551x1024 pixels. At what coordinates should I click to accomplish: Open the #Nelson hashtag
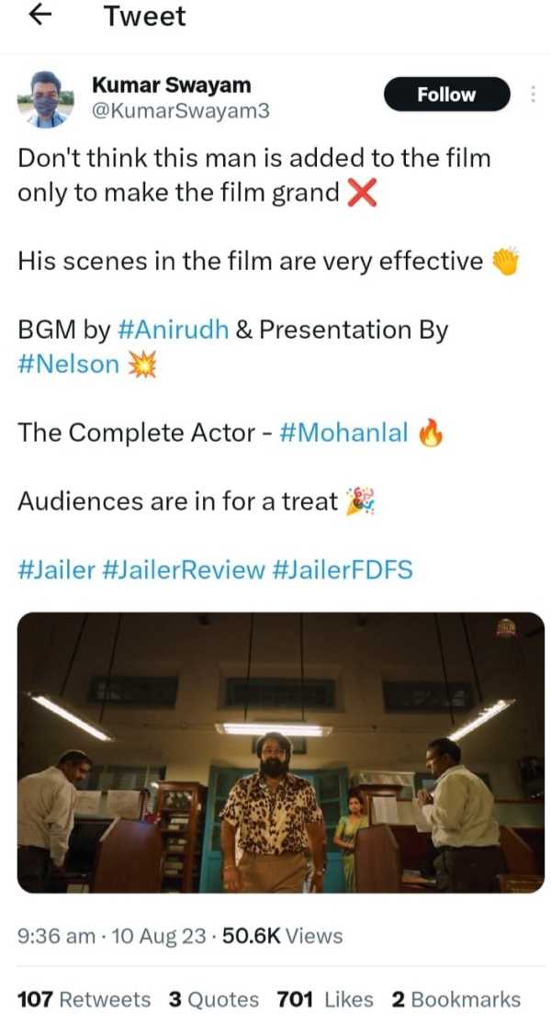pos(69,364)
